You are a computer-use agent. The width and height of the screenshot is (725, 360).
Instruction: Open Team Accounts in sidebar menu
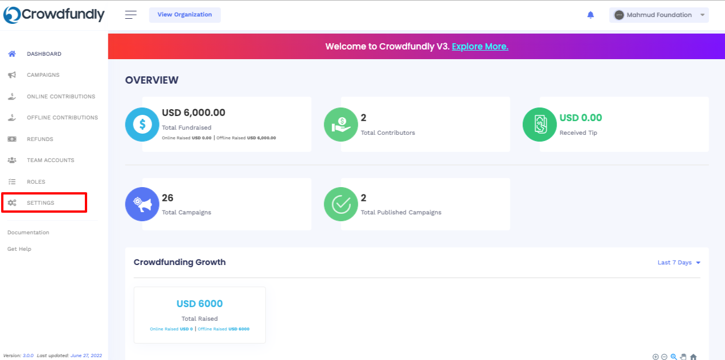(51, 160)
